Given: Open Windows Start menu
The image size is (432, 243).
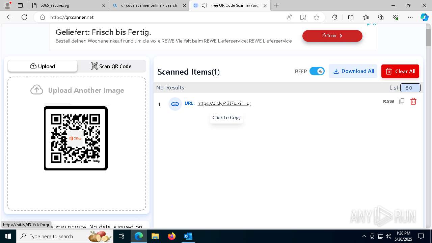Looking at the screenshot, I should (x=8, y=236).
